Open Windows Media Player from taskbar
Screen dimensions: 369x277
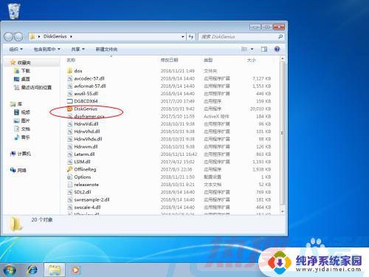pyautogui.click(x=76, y=270)
